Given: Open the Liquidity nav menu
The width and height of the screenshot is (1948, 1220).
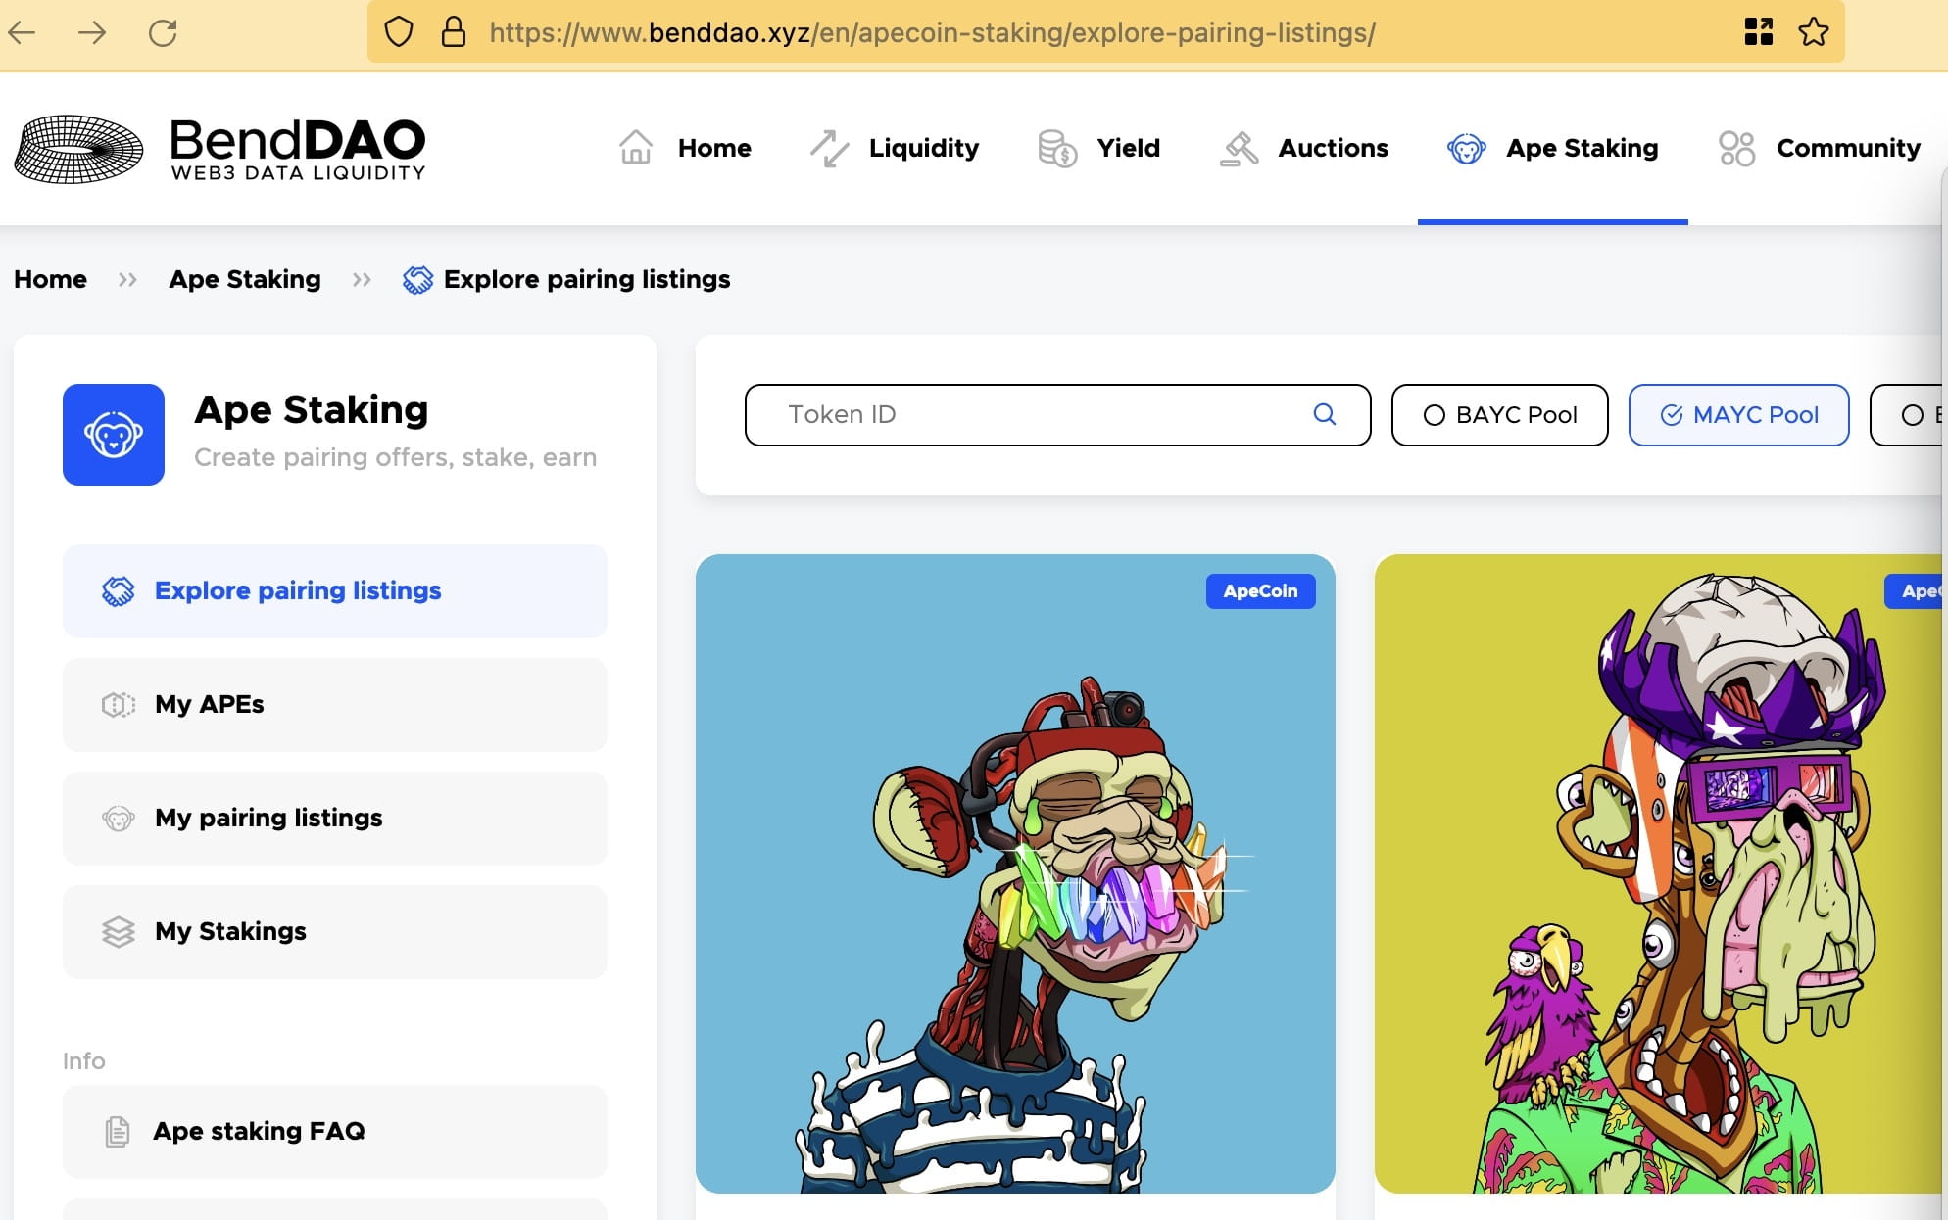Looking at the screenshot, I should click(894, 149).
